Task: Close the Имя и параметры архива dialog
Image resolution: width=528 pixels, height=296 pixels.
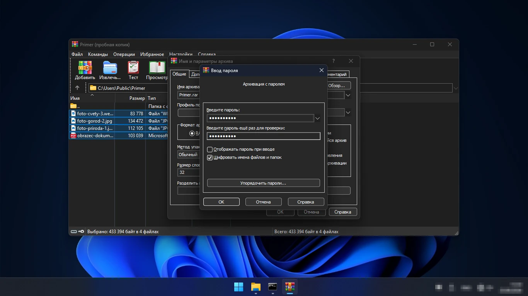Action: pos(351,61)
